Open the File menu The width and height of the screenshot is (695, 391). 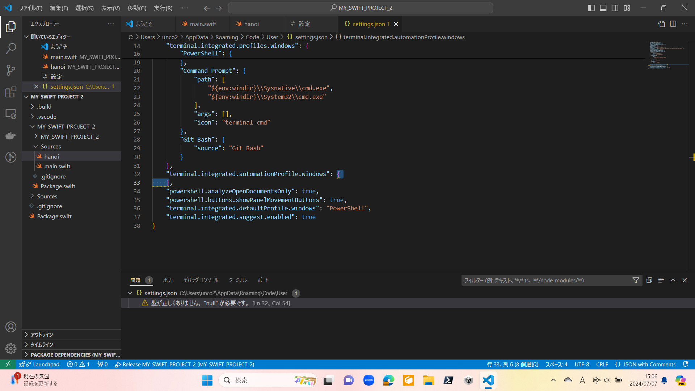31,8
